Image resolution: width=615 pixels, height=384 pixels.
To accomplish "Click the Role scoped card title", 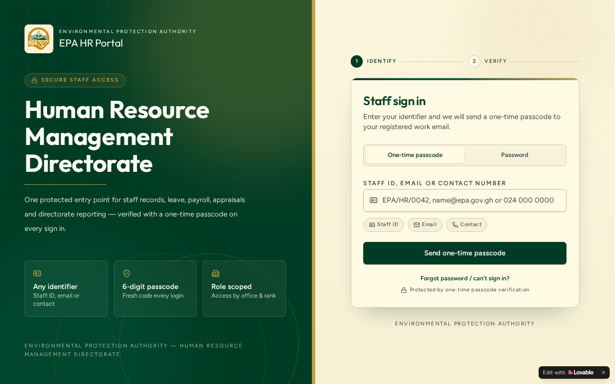I will (232, 287).
